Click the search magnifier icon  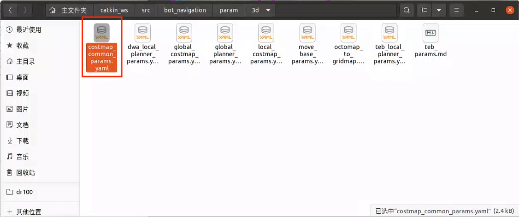click(406, 10)
